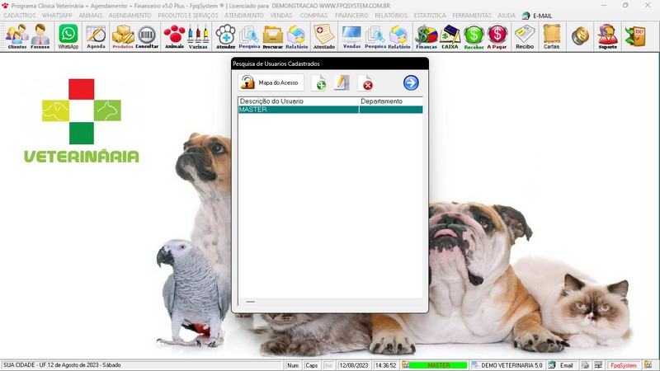Open the ANIMAIS menu

point(91,16)
